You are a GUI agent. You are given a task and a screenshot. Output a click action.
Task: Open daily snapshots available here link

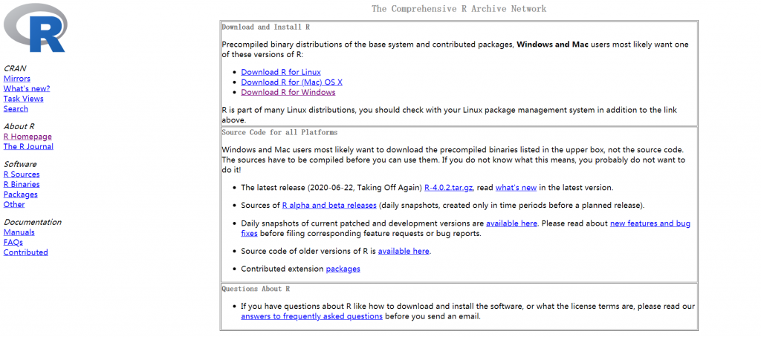point(511,223)
